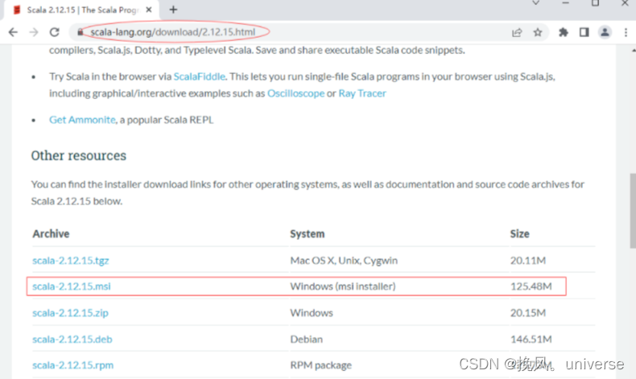Follow the Get Ammonite link
The height and width of the screenshot is (379, 636).
tap(82, 120)
